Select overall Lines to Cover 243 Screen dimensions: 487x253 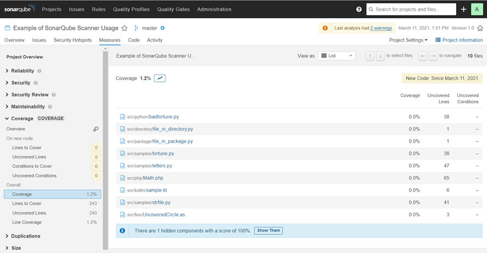click(x=52, y=204)
